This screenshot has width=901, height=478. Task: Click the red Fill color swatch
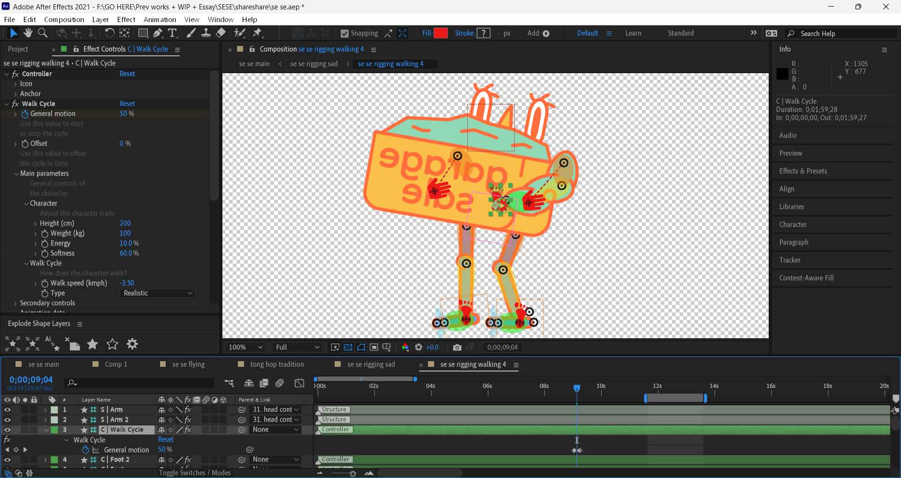441,33
